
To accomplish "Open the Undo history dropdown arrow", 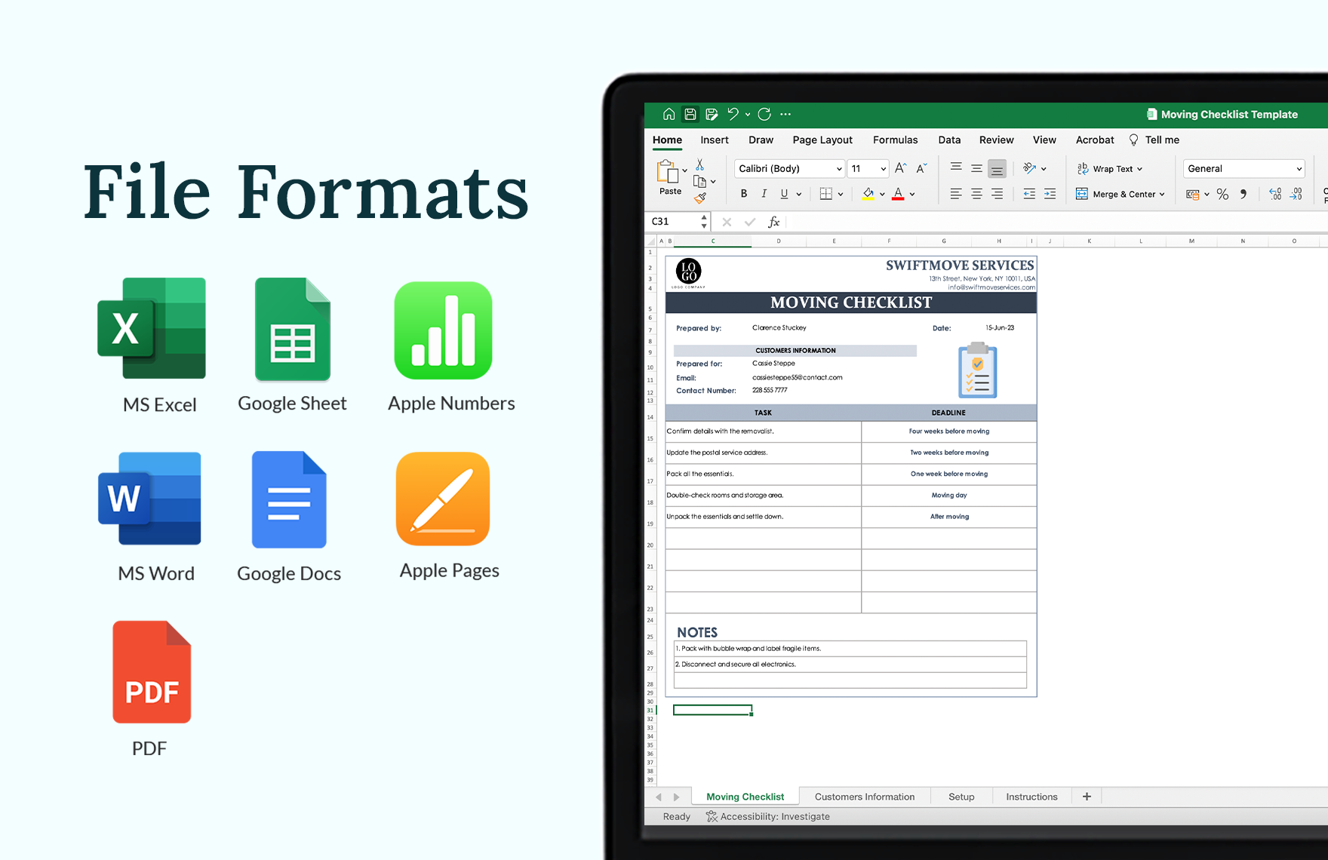I will 748,115.
